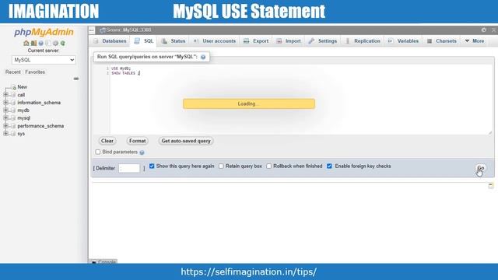Image resolution: width=498 pixels, height=280 pixels.
Task: Open the Favorites tables link
Action: pyautogui.click(x=35, y=72)
